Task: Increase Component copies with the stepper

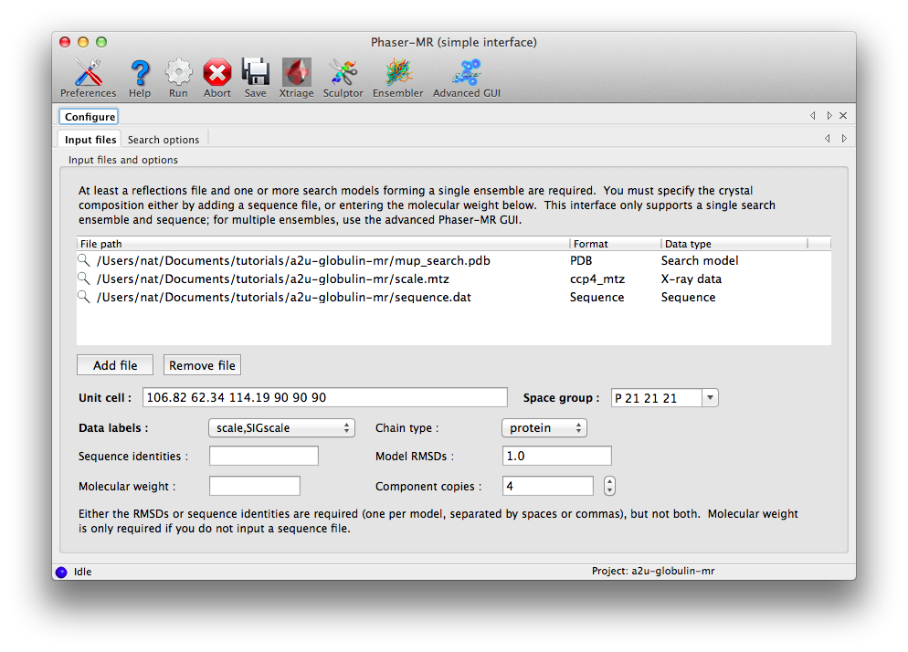Action: point(609,481)
